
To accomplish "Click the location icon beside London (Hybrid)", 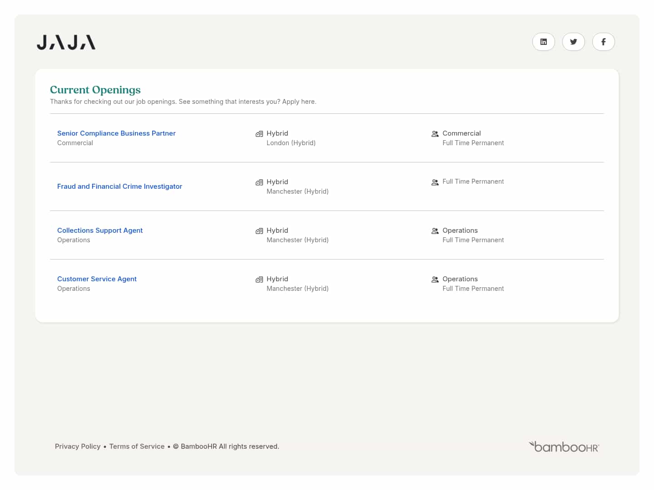I will click(259, 133).
